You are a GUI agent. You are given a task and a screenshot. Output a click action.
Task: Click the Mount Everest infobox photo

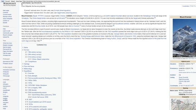[x=184, y=38]
